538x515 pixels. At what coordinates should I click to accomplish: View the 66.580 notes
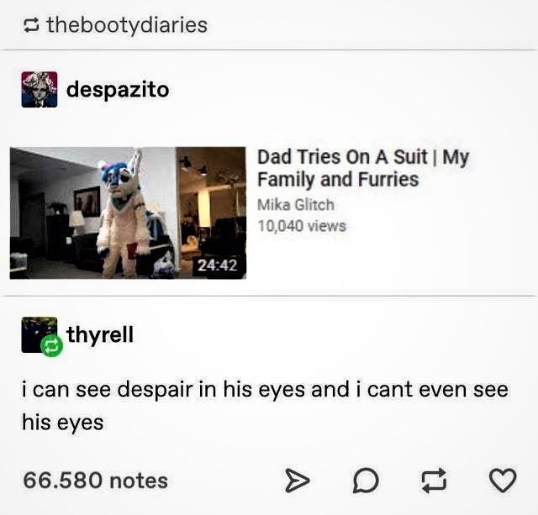click(95, 481)
